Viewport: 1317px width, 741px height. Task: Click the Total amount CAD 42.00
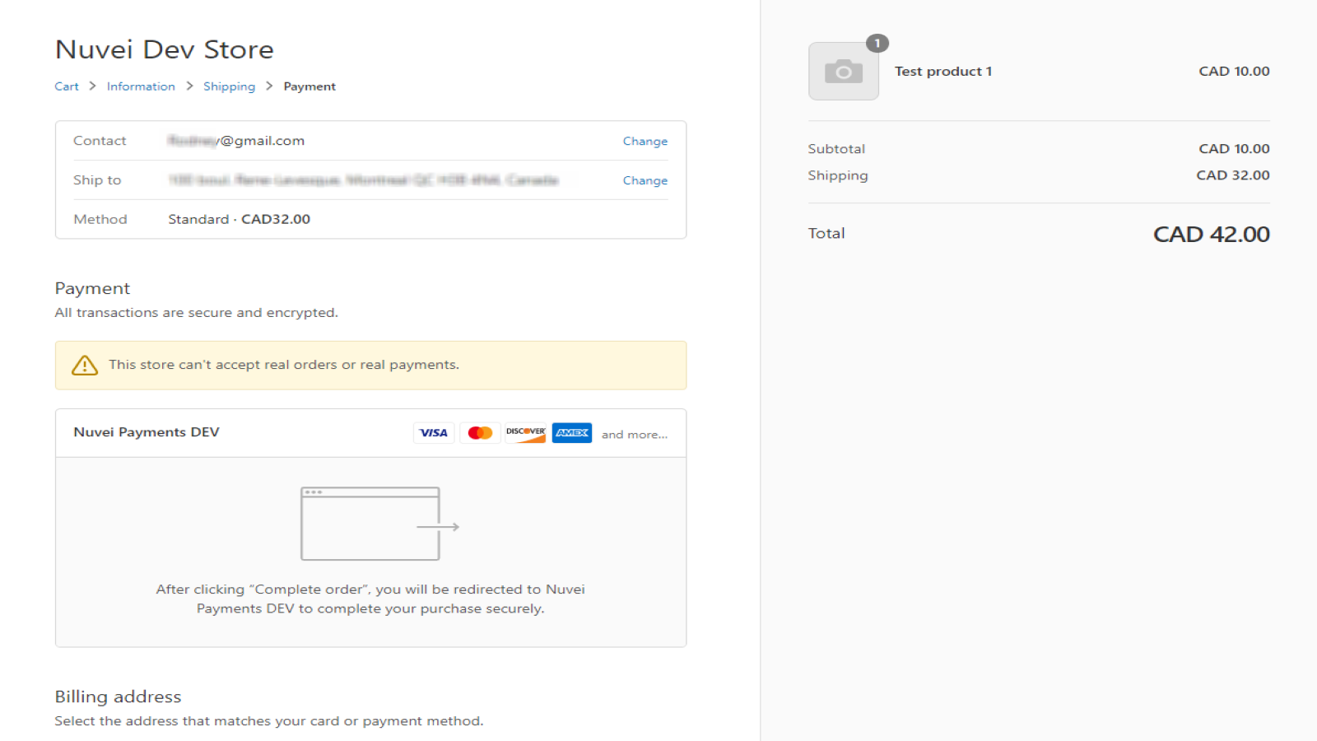pos(1212,235)
